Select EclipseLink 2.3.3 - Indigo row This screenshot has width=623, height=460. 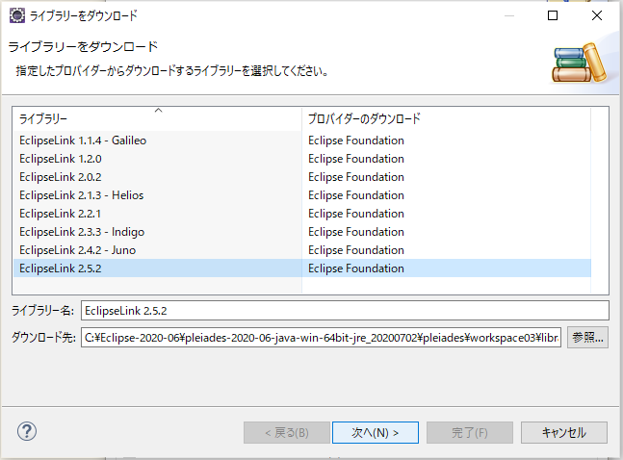[302, 232]
